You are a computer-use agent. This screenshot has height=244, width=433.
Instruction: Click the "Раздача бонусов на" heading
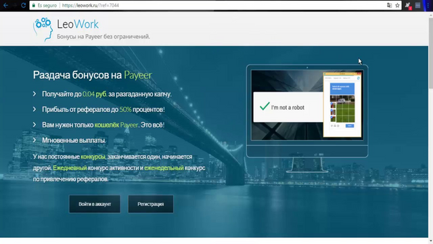77,75
